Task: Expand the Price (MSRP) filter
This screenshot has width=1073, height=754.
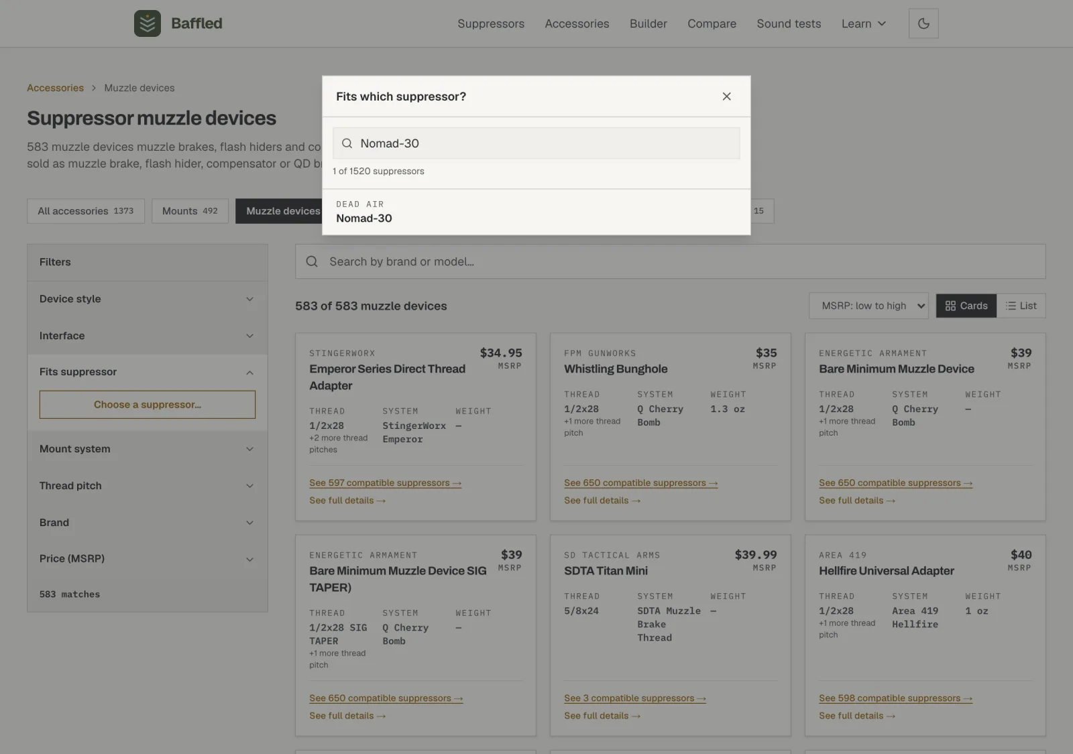Action: (x=148, y=559)
